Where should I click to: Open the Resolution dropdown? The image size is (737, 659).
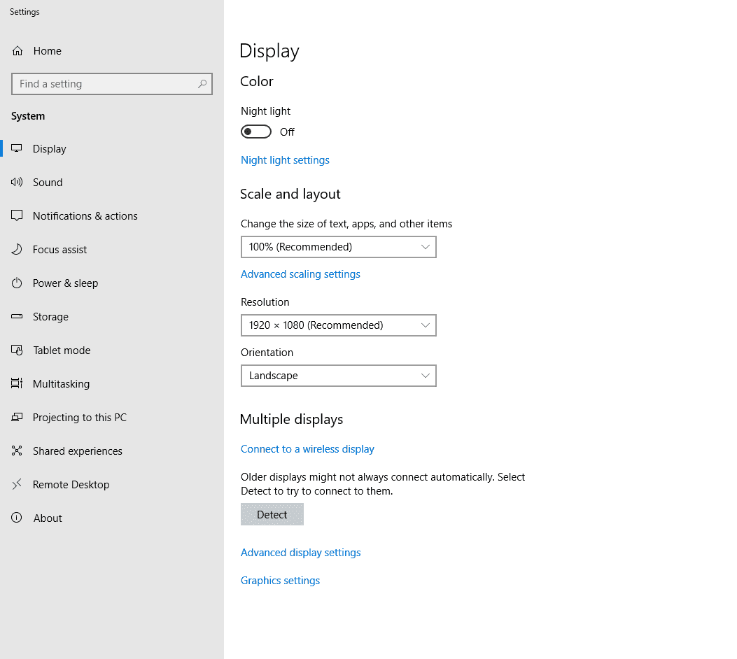(339, 325)
